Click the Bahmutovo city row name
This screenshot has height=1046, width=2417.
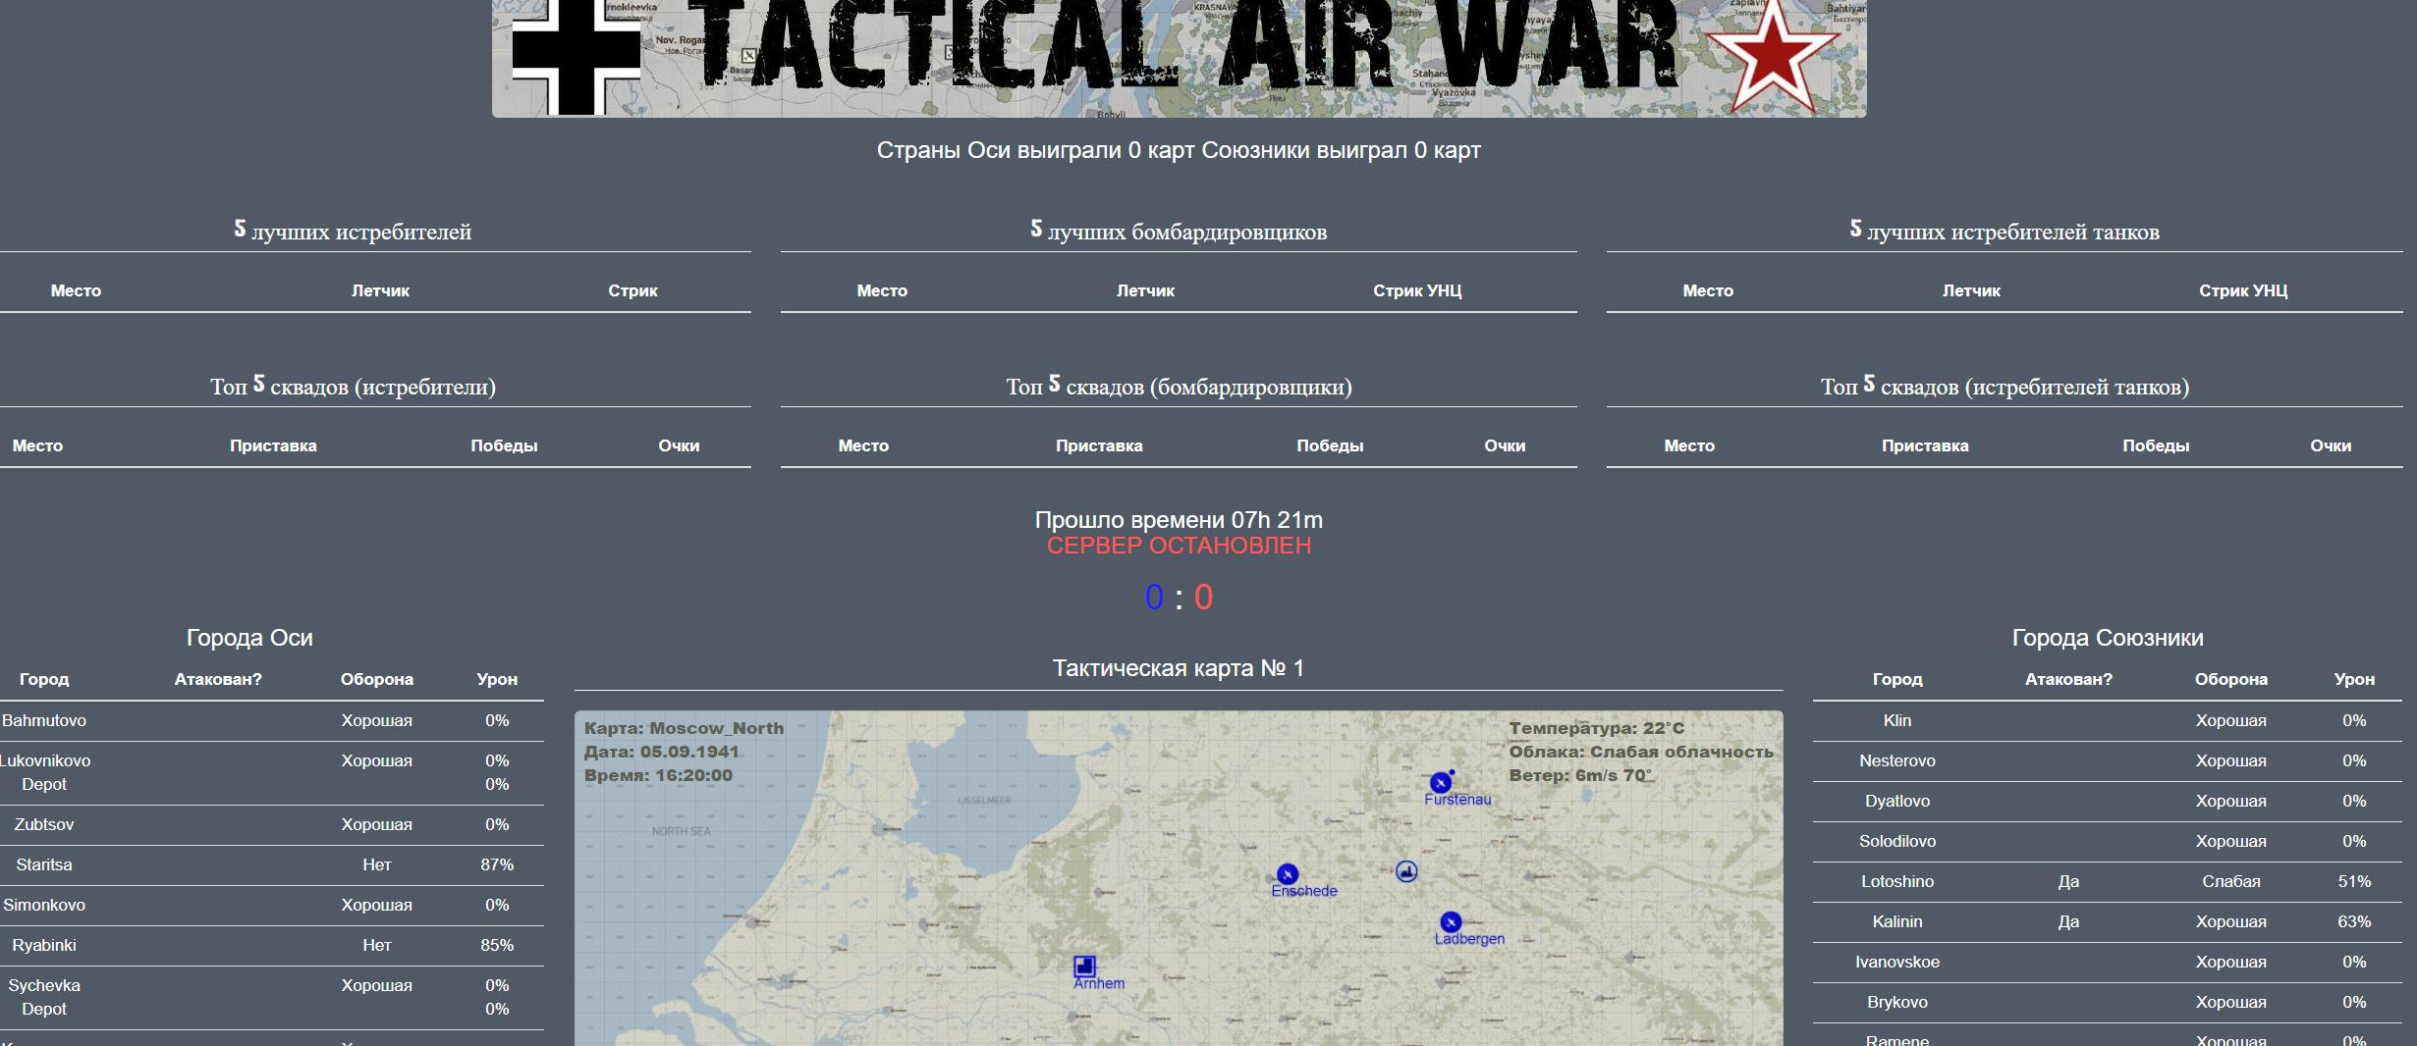(44, 720)
